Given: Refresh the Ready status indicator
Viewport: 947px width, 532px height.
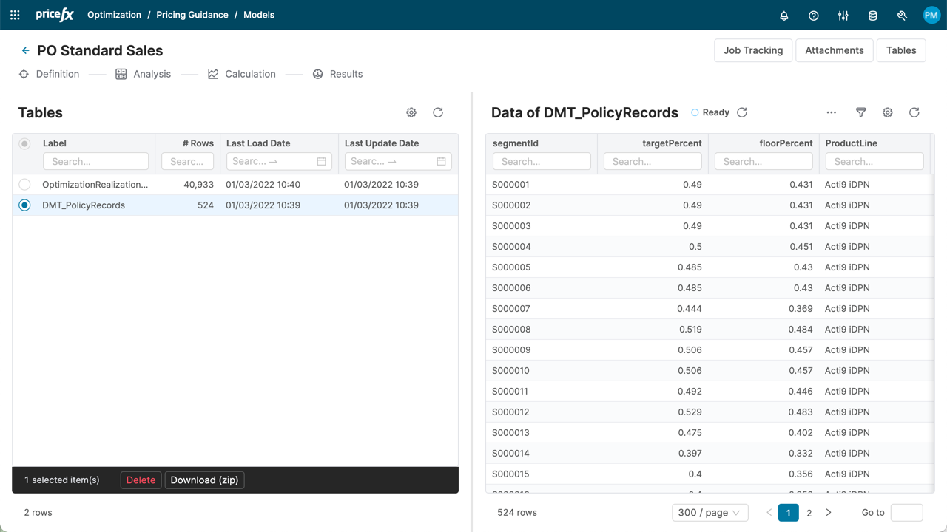Looking at the screenshot, I should [x=742, y=112].
